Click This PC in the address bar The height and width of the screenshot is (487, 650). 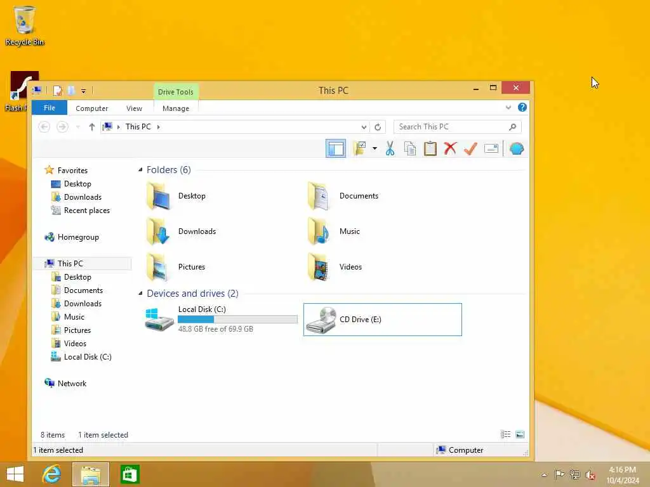(138, 127)
